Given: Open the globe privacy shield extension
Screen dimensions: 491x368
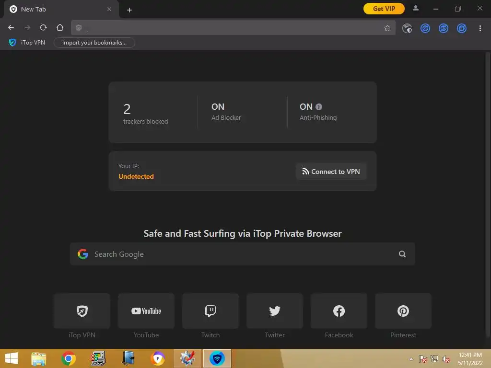Looking at the screenshot, I should pyautogui.click(x=407, y=28).
